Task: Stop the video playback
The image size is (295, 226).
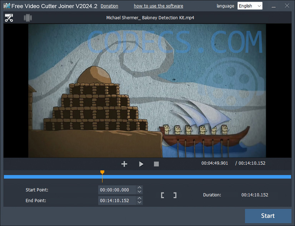Action: [x=156, y=164]
